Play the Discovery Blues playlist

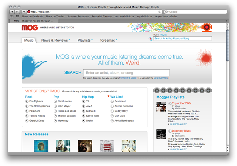tap(170, 131)
